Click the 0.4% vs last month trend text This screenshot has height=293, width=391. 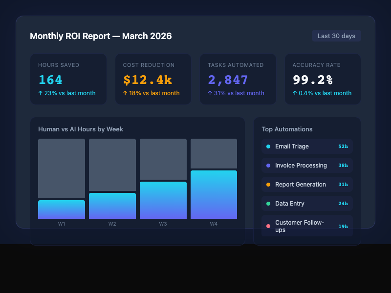point(322,93)
